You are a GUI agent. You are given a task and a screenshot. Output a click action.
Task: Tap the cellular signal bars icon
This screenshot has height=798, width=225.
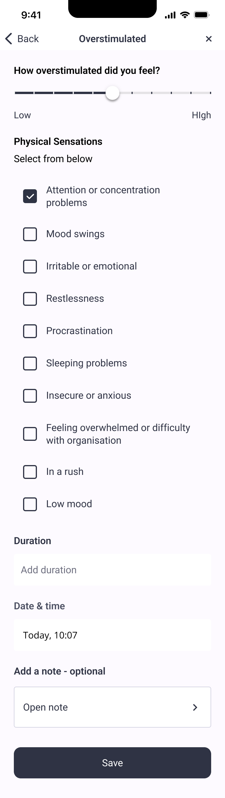coord(170,15)
